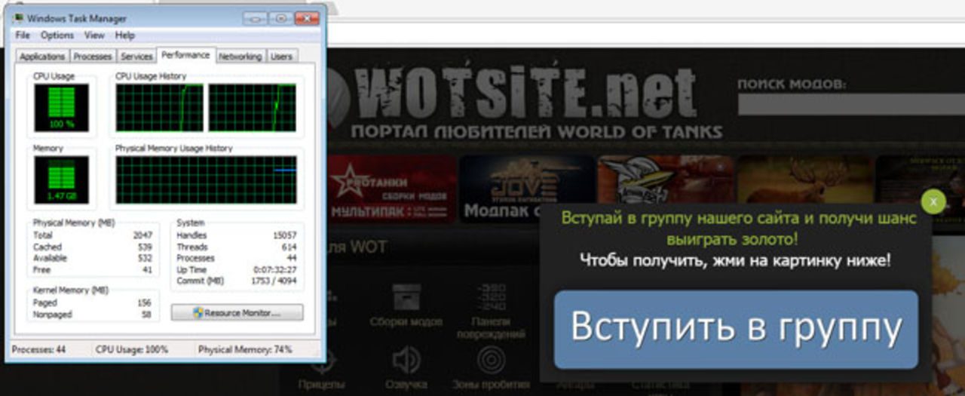
Task: Open the Options menu
Action: tap(57, 35)
